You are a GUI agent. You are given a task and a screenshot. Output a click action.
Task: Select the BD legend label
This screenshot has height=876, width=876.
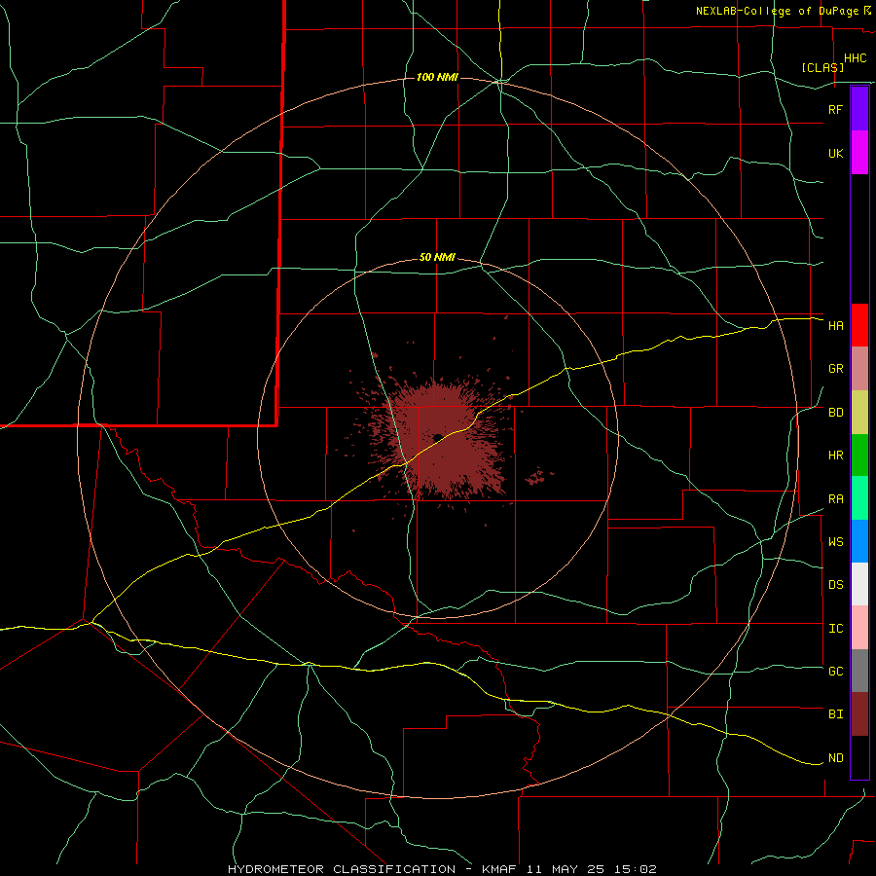835,413
